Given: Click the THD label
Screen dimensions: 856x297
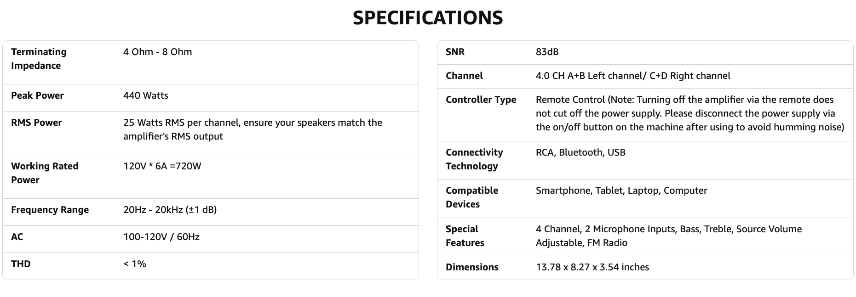Looking at the screenshot, I should (x=21, y=264).
